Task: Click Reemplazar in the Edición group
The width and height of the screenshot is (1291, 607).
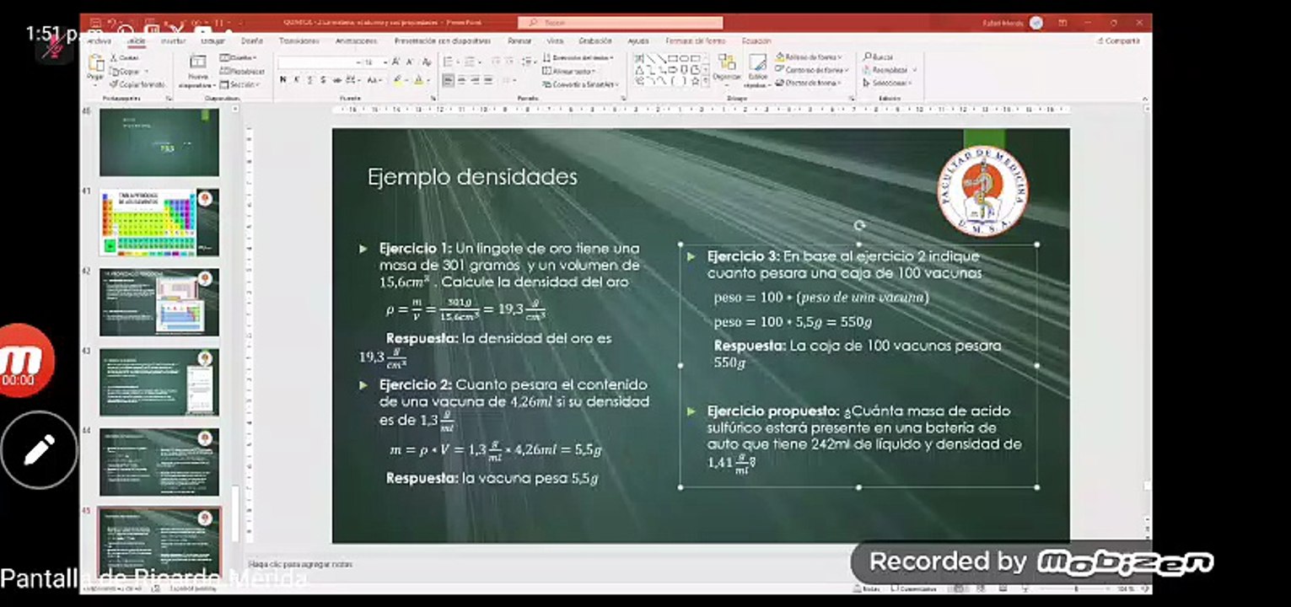Action: (x=890, y=70)
